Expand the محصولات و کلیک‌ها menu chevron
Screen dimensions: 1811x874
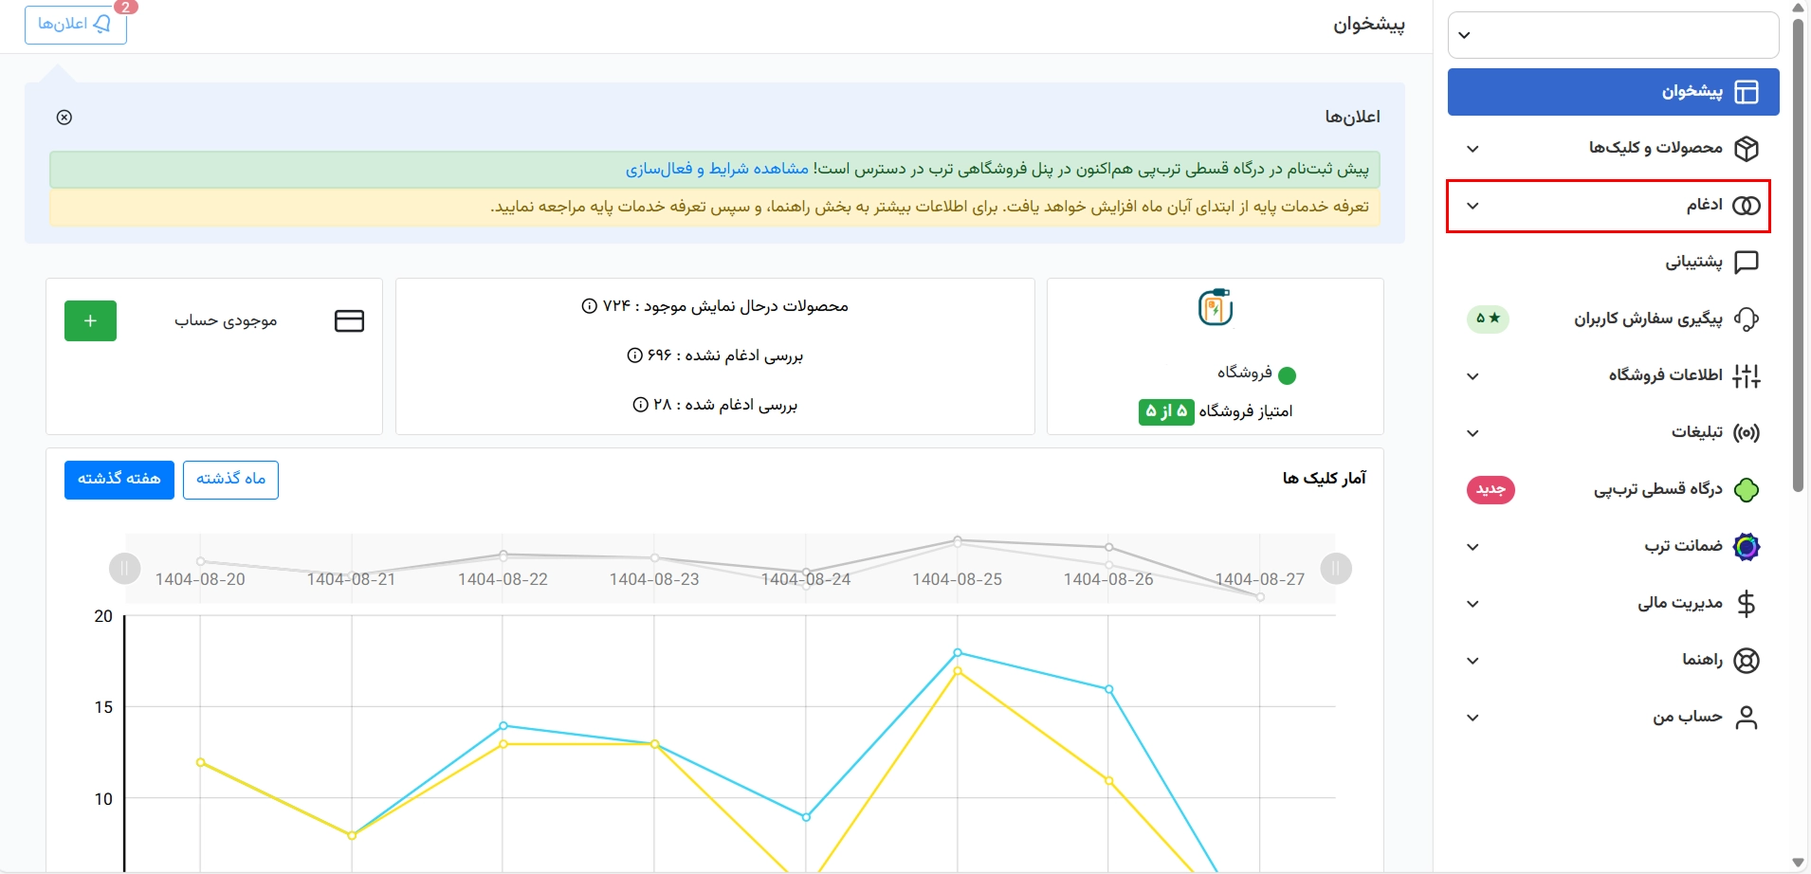point(1473,148)
